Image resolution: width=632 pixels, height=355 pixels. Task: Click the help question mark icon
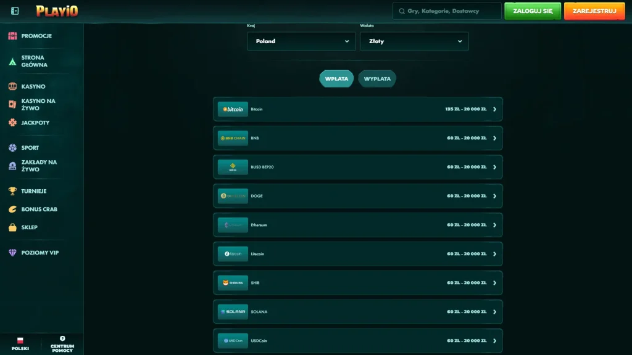(x=62, y=338)
